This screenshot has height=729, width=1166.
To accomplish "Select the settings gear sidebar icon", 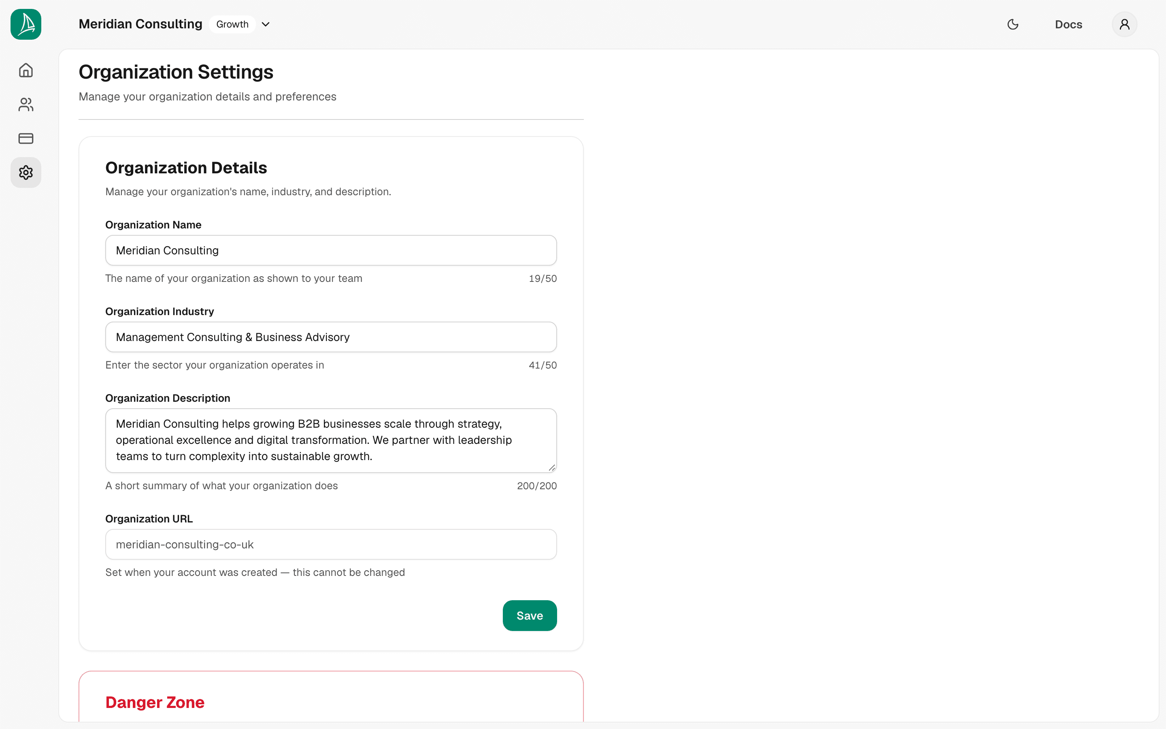I will (x=26, y=173).
